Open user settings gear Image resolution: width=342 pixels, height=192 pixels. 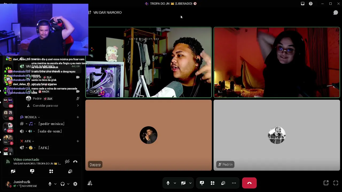coord(75,184)
